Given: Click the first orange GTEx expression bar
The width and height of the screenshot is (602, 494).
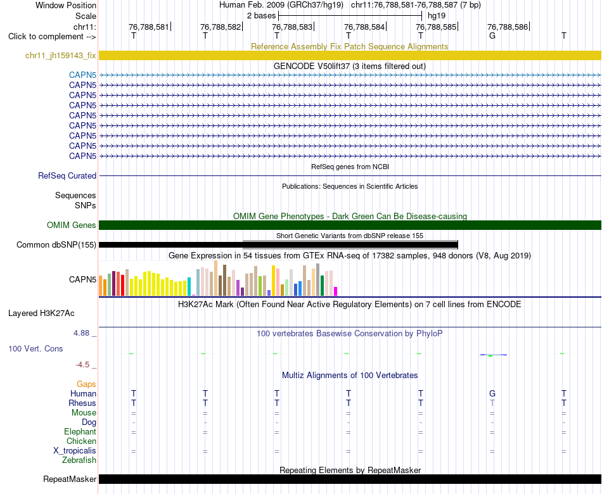Looking at the screenshot, I should pyautogui.click(x=101, y=286).
